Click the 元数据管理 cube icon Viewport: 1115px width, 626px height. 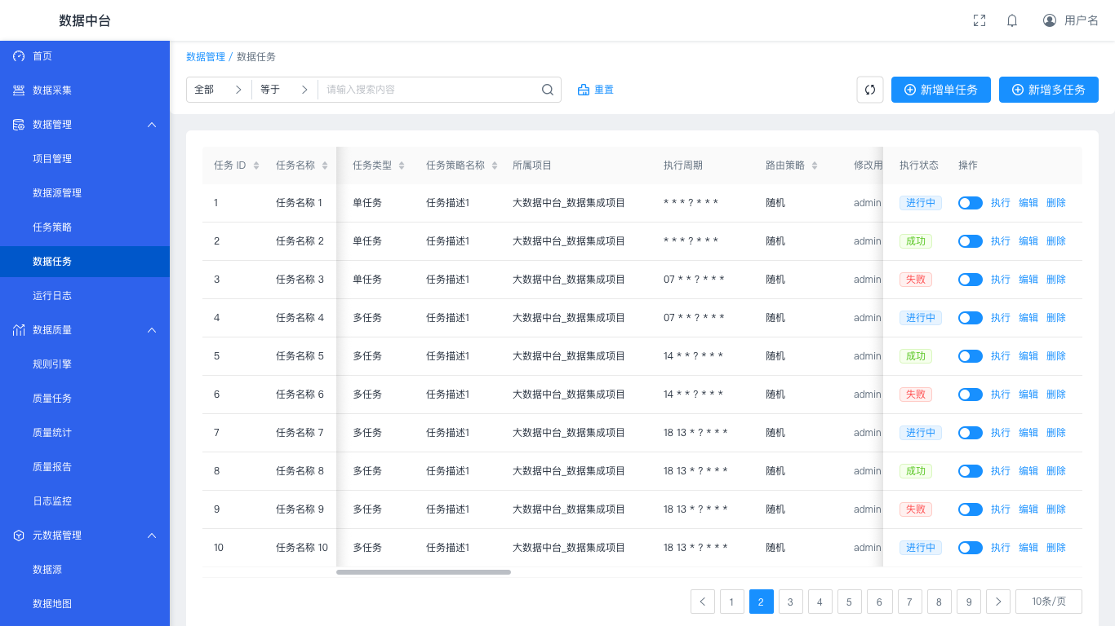coord(19,536)
